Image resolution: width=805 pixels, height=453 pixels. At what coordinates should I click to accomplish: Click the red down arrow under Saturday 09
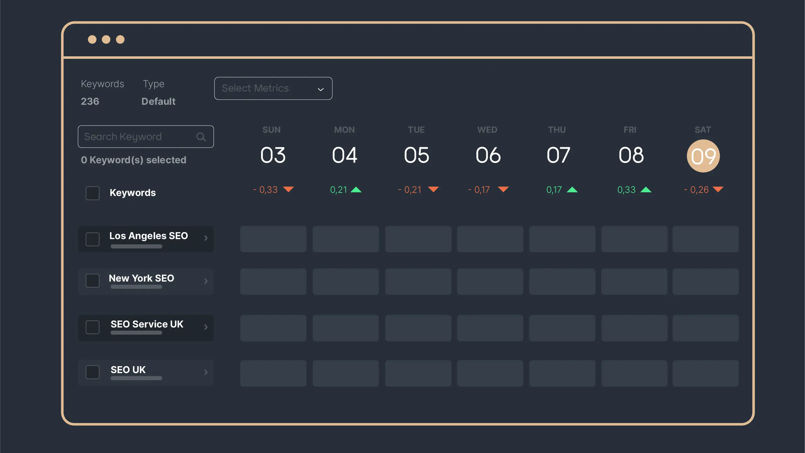718,189
